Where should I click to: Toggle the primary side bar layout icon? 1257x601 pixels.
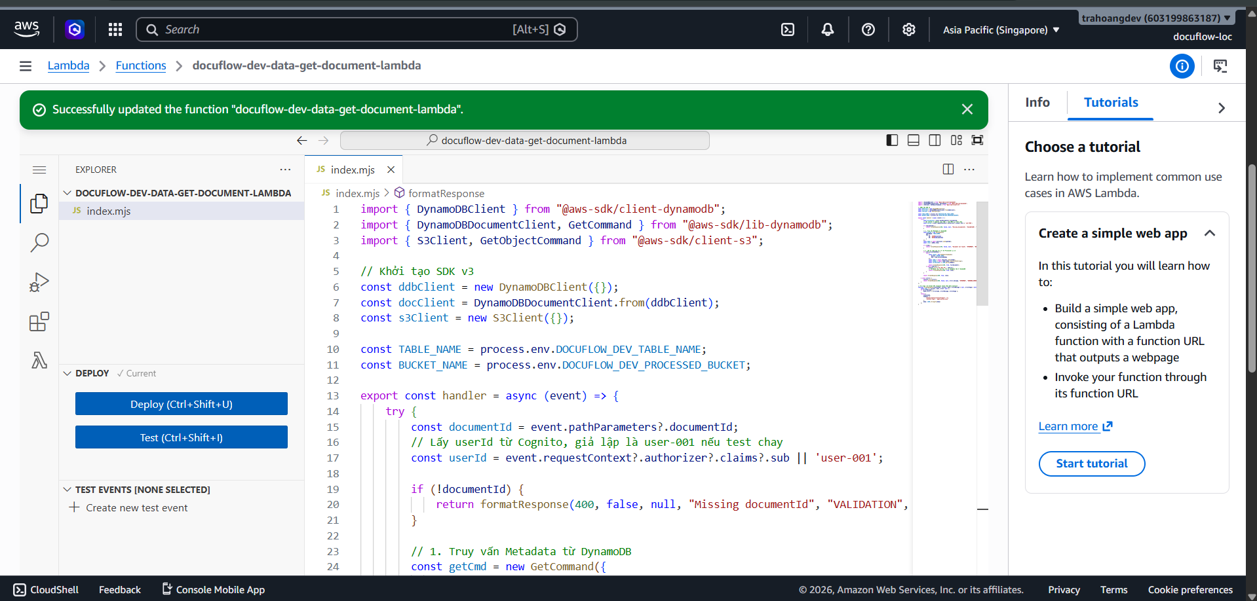point(892,140)
